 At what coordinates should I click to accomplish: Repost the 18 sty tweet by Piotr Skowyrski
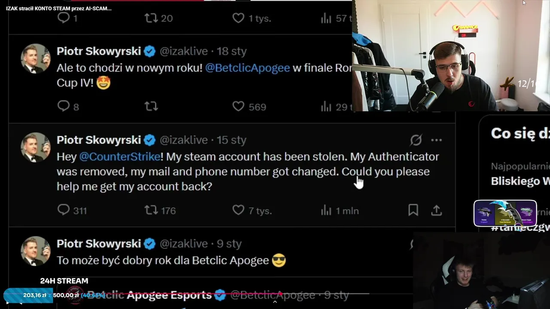(151, 106)
